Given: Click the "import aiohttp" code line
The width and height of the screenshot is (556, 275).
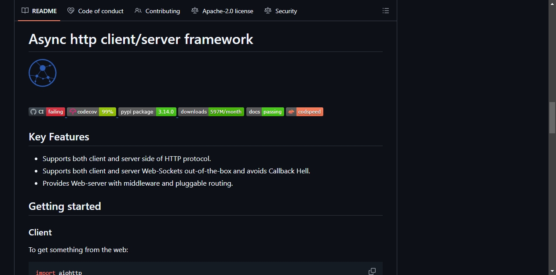Looking at the screenshot, I should (x=59, y=273).
